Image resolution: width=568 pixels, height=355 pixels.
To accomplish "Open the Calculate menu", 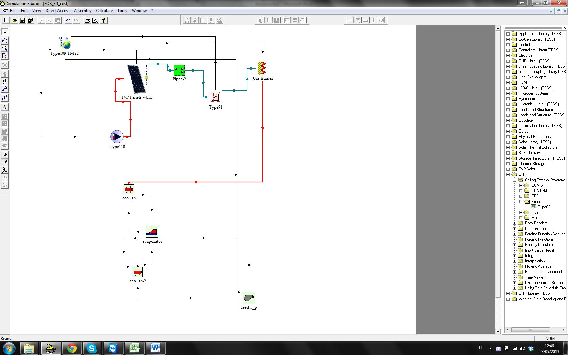I will pos(104,11).
